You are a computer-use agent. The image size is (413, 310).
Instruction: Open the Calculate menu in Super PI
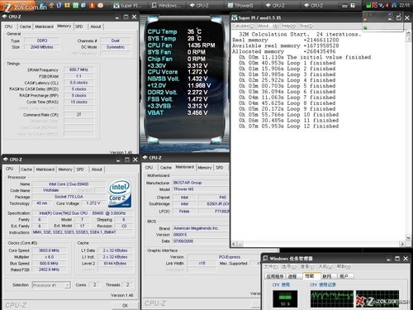click(x=243, y=26)
